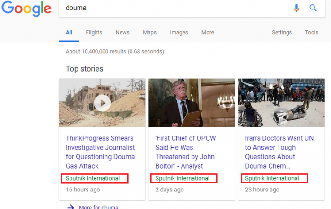
Task: Click the arrow icon beside More for douma
Action: pyautogui.click(x=70, y=207)
